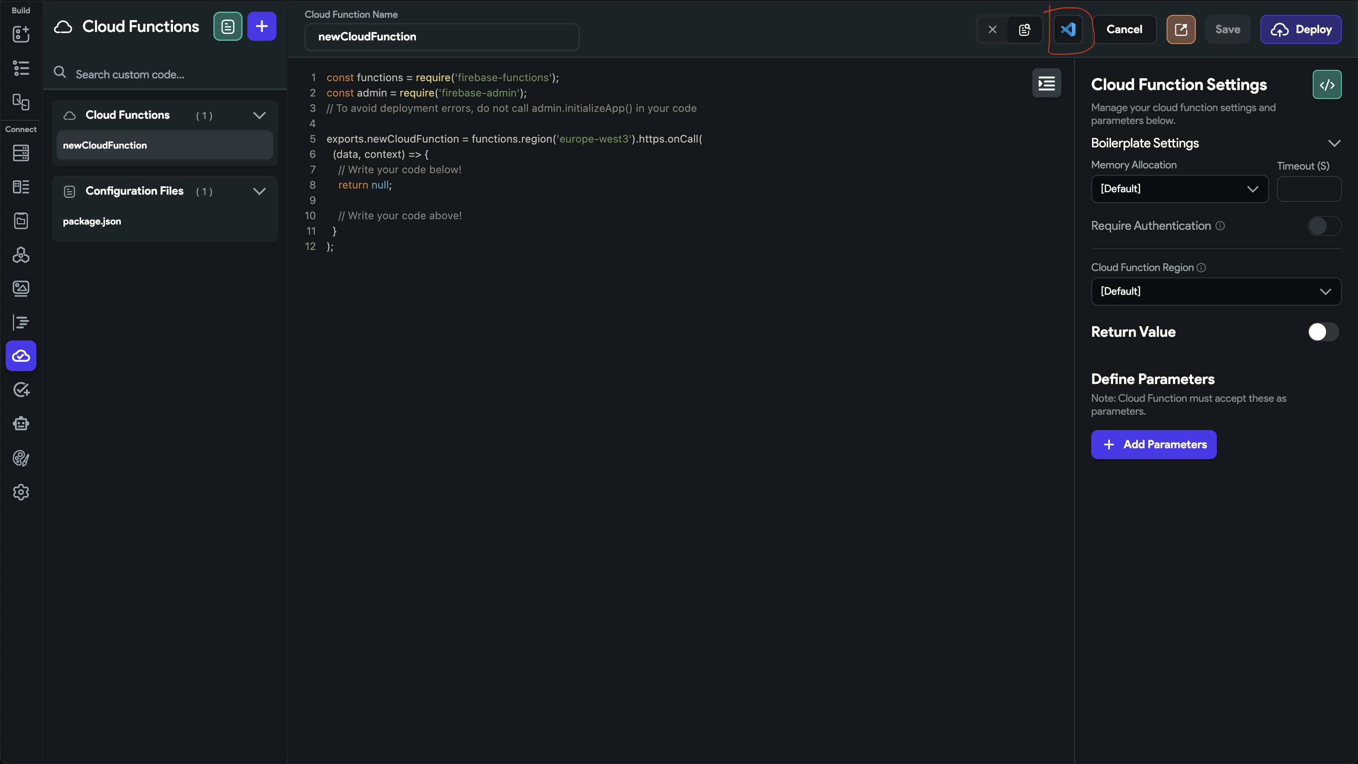Open the Memory Allocation dropdown
The height and width of the screenshot is (764, 1358).
point(1179,189)
